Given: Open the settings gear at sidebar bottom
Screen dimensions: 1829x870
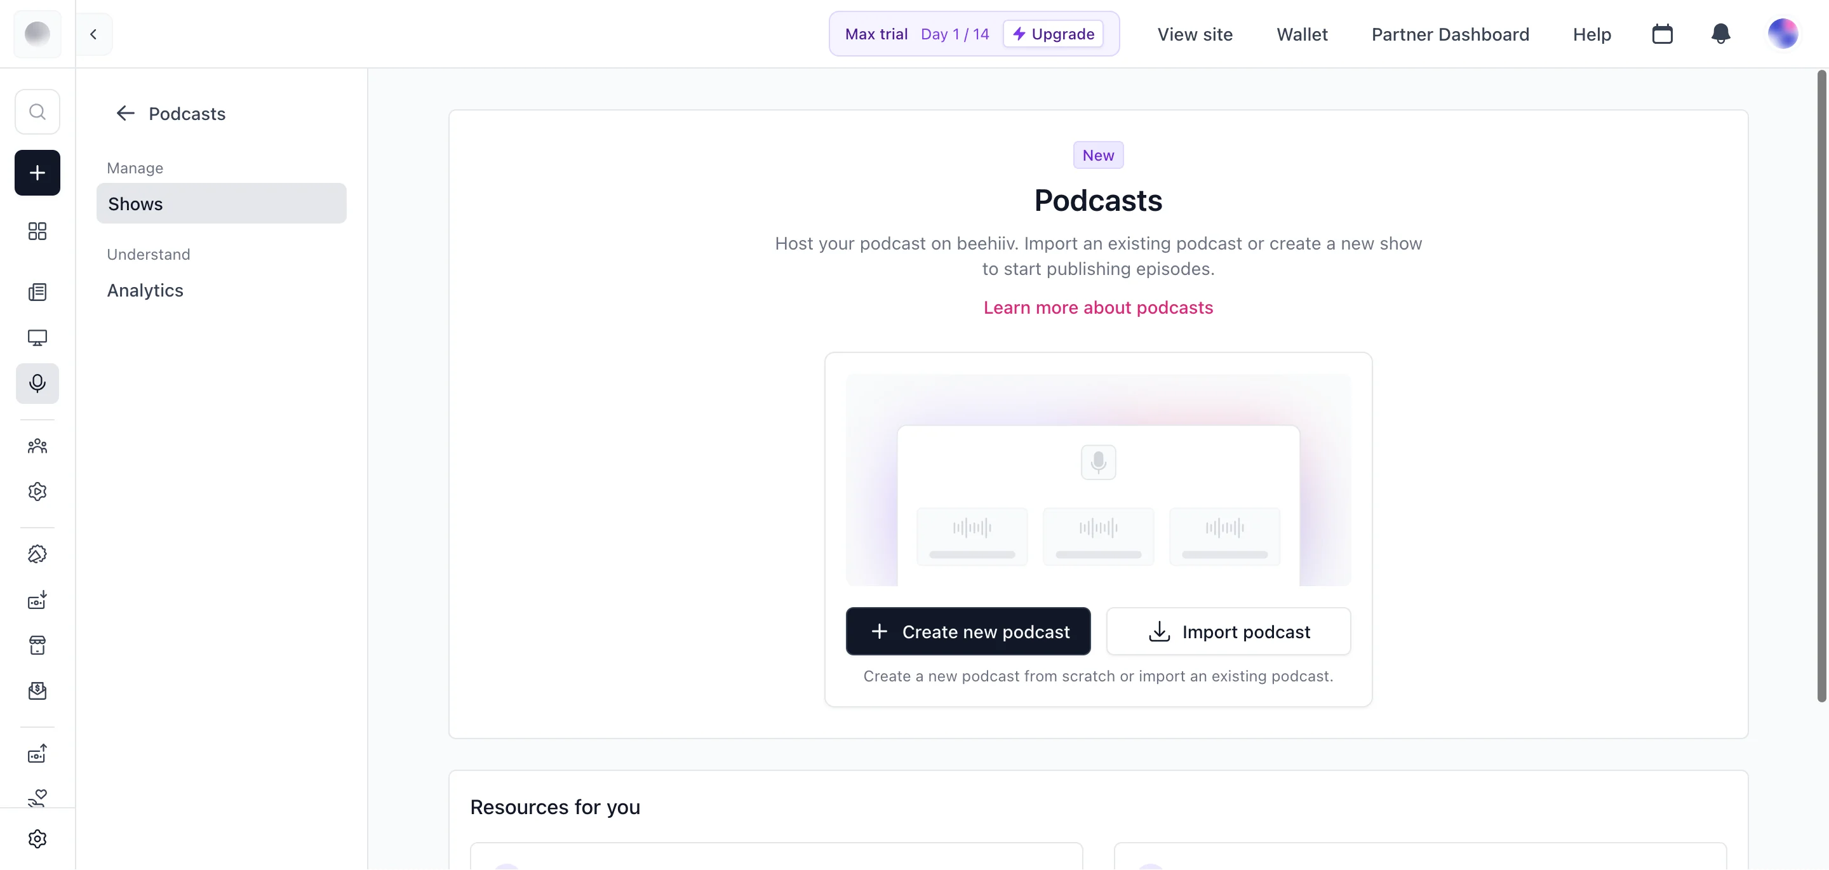Looking at the screenshot, I should pos(37,839).
